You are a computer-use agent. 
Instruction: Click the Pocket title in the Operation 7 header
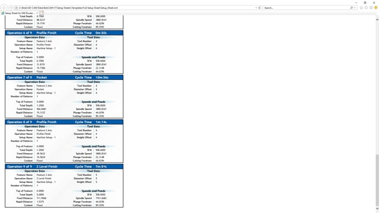(x=41, y=78)
